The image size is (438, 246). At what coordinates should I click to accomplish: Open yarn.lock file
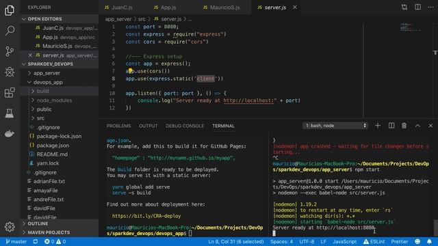(48, 163)
